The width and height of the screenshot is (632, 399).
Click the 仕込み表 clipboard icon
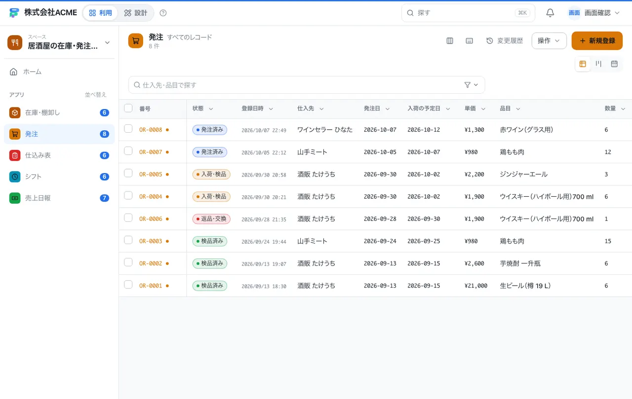(x=15, y=155)
